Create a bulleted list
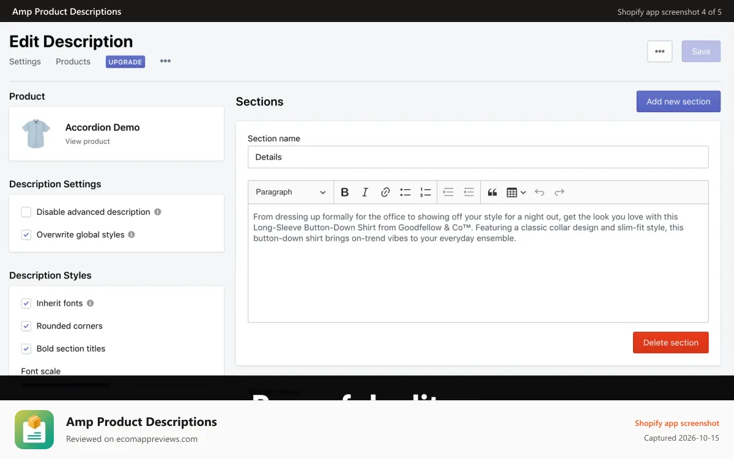Viewport: 734px width, 459px height. (x=406, y=192)
